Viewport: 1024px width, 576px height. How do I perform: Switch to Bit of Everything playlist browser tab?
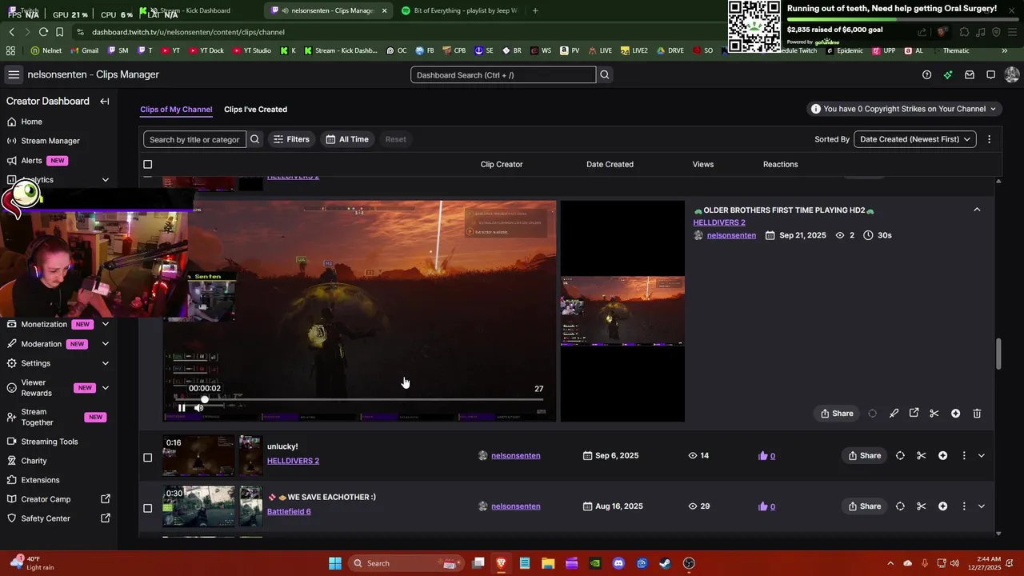(x=460, y=10)
